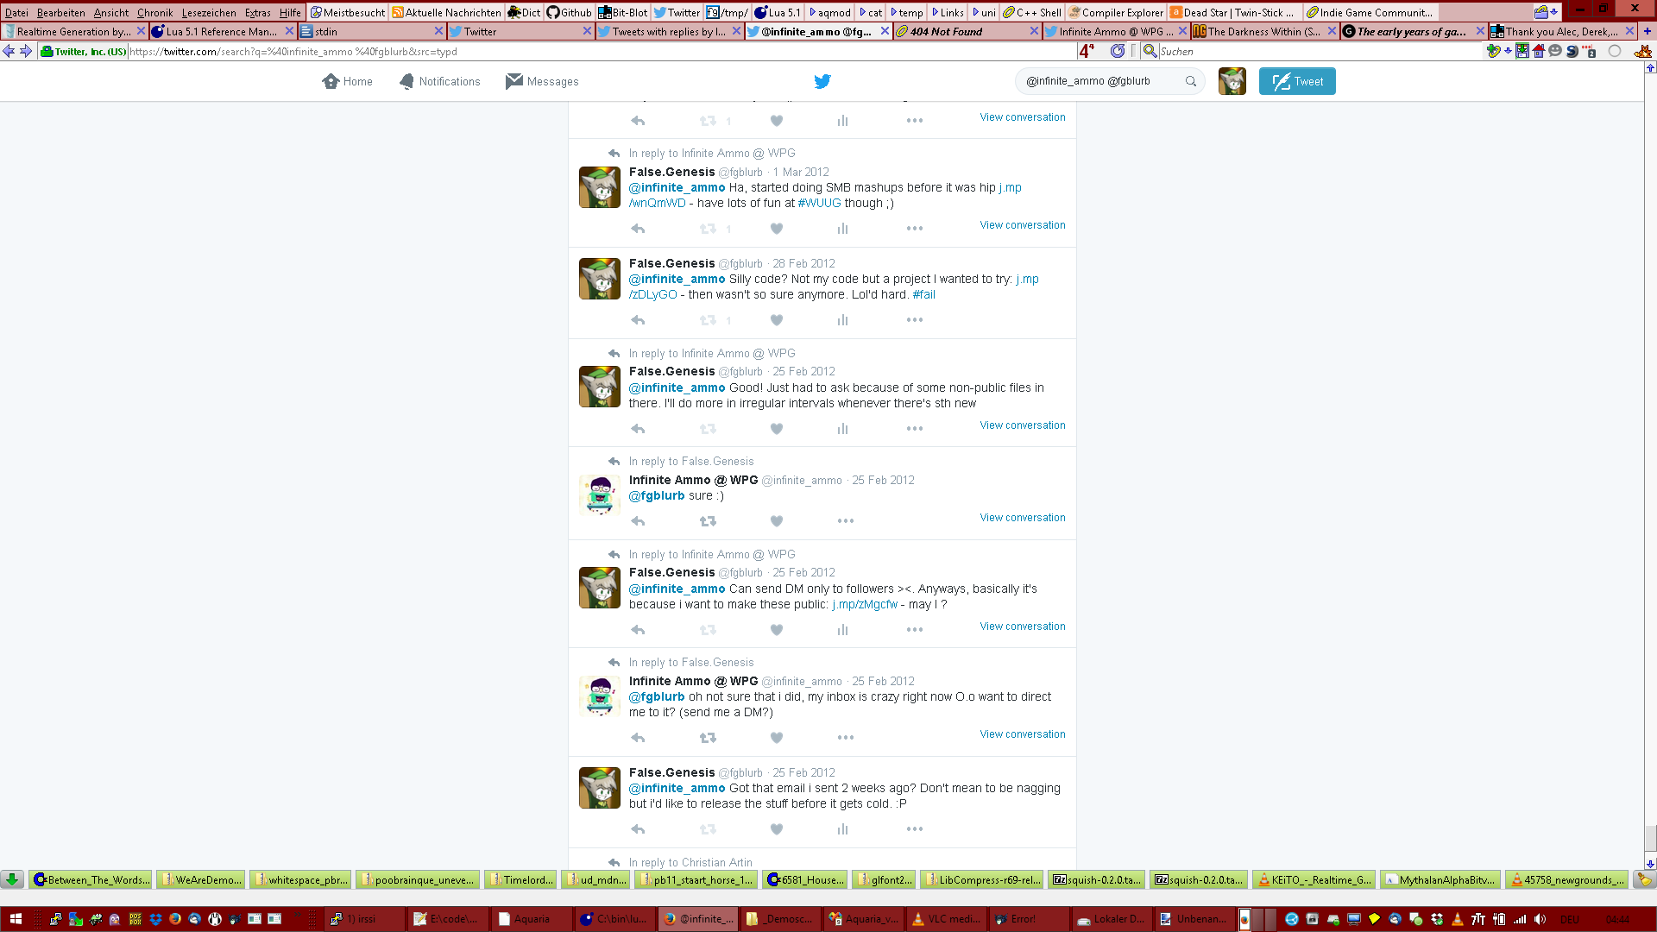Click the download arrow button in downloads bar
Image resolution: width=1657 pixels, height=932 pixels.
pos(11,879)
